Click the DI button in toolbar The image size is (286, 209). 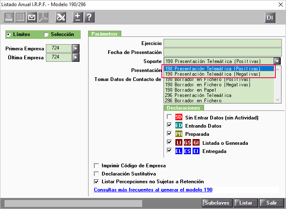point(270,18)
